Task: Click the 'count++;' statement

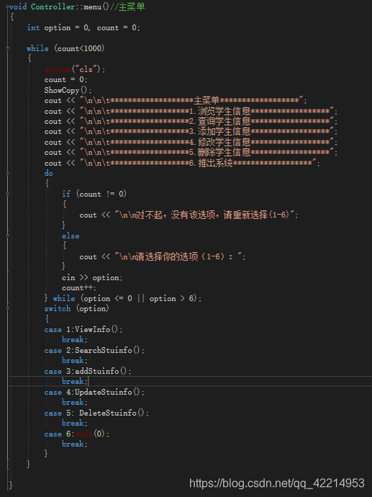Action: click(79, 288)
